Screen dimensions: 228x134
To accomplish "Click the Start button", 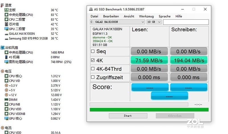I will click(x=128, y=116).
